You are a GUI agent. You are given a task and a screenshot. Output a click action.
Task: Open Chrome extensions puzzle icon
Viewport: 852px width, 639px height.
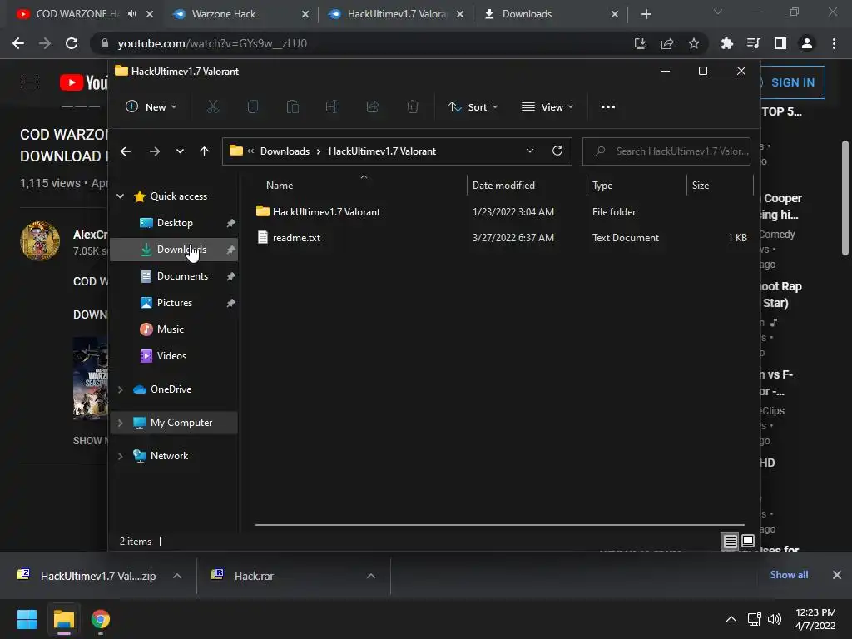[x=726, y=43]
